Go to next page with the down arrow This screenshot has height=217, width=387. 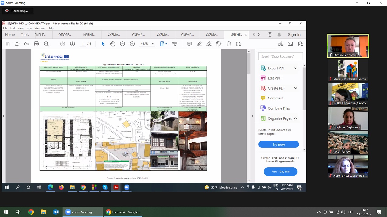(x=73, y=44)
